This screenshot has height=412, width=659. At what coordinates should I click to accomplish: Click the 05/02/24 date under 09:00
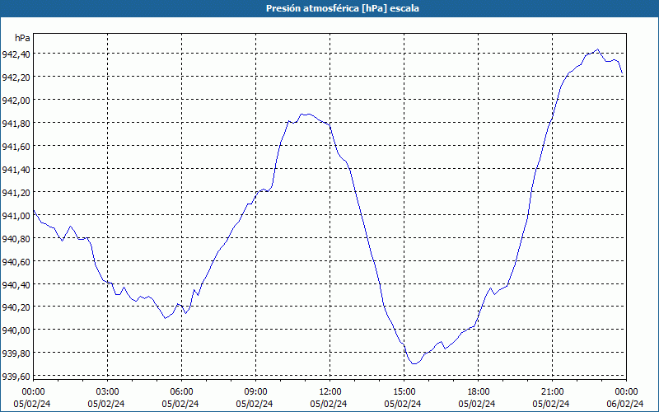pos(255,404)
